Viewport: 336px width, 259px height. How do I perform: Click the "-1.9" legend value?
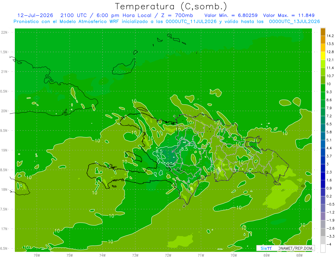coord(330,220)
